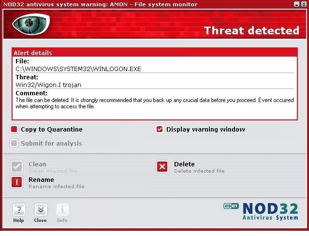Collapse the window using the title bar chevron
Image resolution: width=309 pixels, height=236 pixels.
[296, 4]
